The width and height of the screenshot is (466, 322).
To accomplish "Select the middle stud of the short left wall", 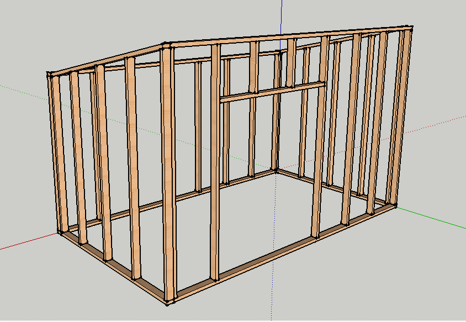I will click(x=102, y=166).
